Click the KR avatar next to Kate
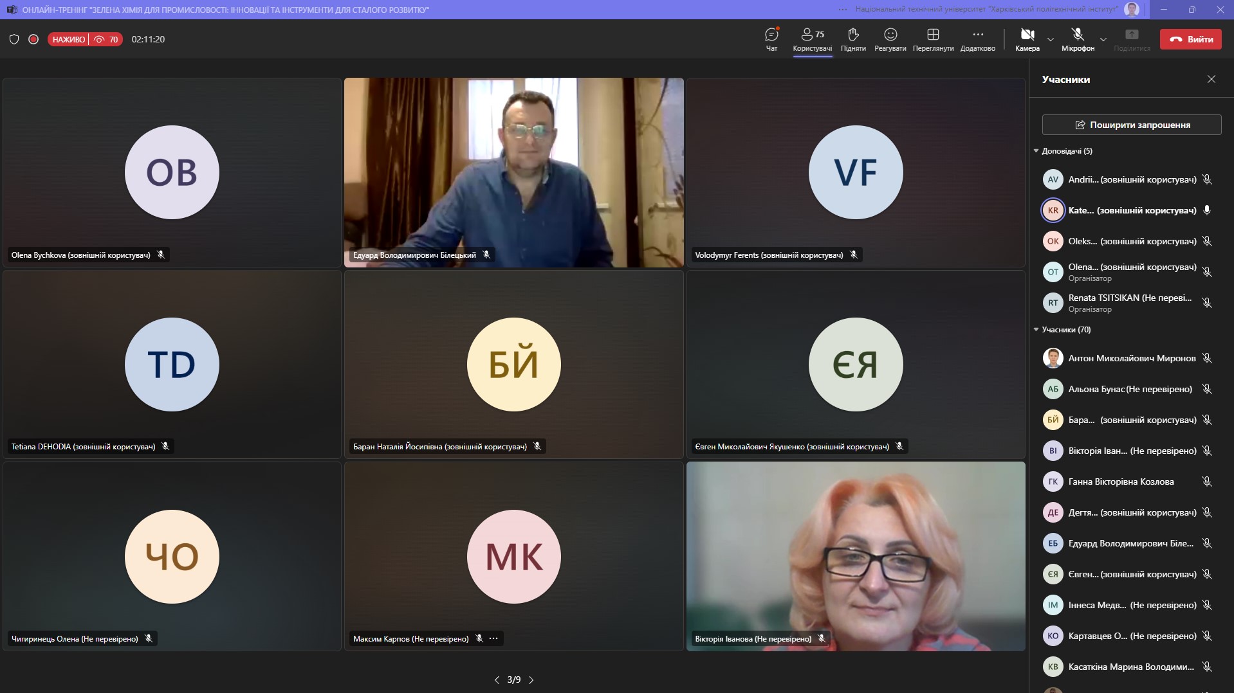Image resolution: width=1234 pixels, height=693 pixels. pyautogui.click(x=1053, y=210)
